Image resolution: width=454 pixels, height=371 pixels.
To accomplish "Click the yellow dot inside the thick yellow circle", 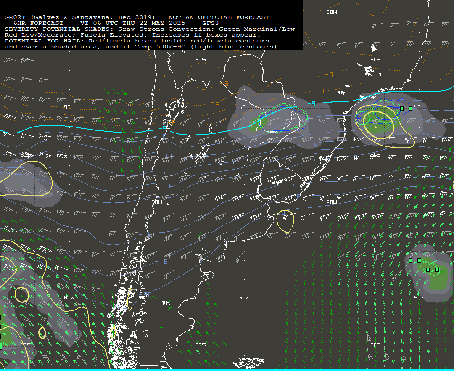I will pyautogui.click(x=376, y=127).
